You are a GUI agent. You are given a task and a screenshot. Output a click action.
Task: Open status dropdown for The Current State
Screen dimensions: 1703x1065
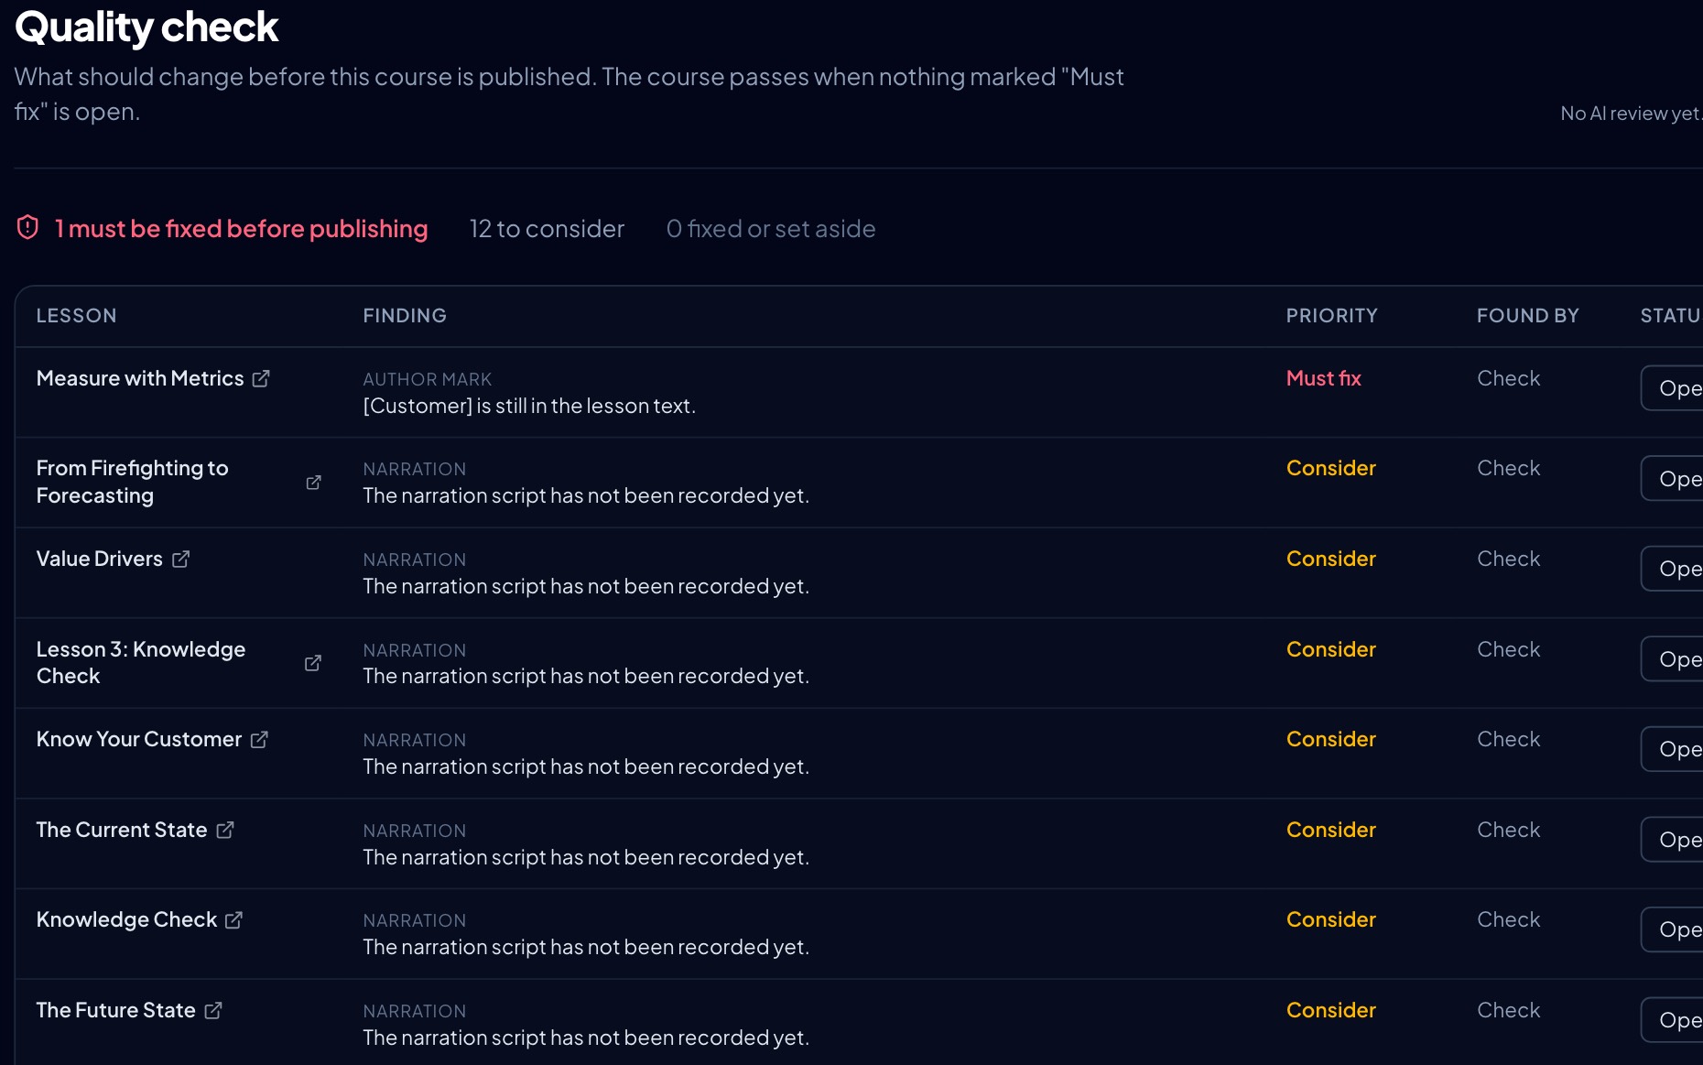[x=1672, y=839]
